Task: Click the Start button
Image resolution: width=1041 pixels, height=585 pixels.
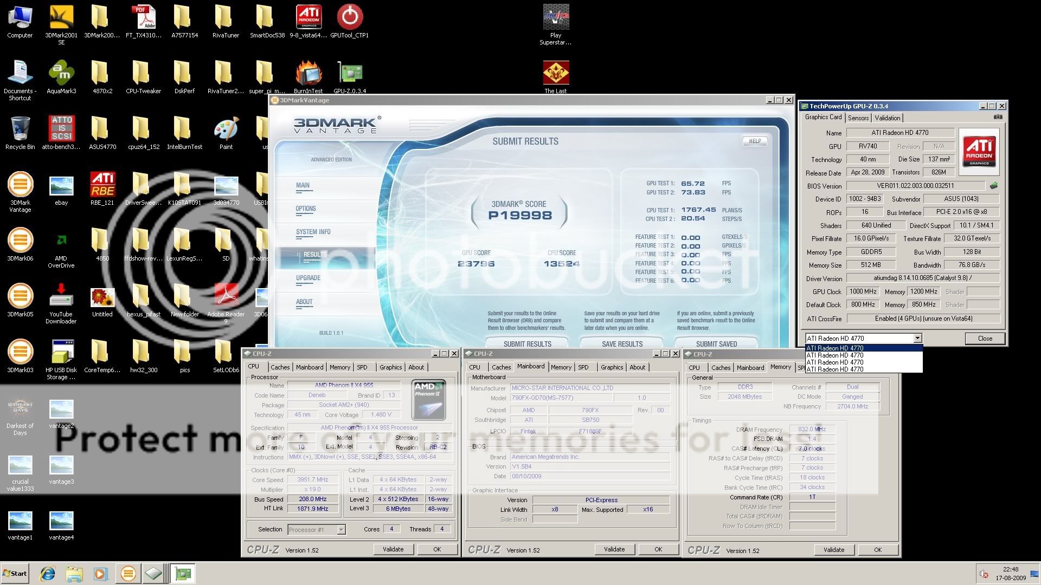Action: tap(15, 574)
